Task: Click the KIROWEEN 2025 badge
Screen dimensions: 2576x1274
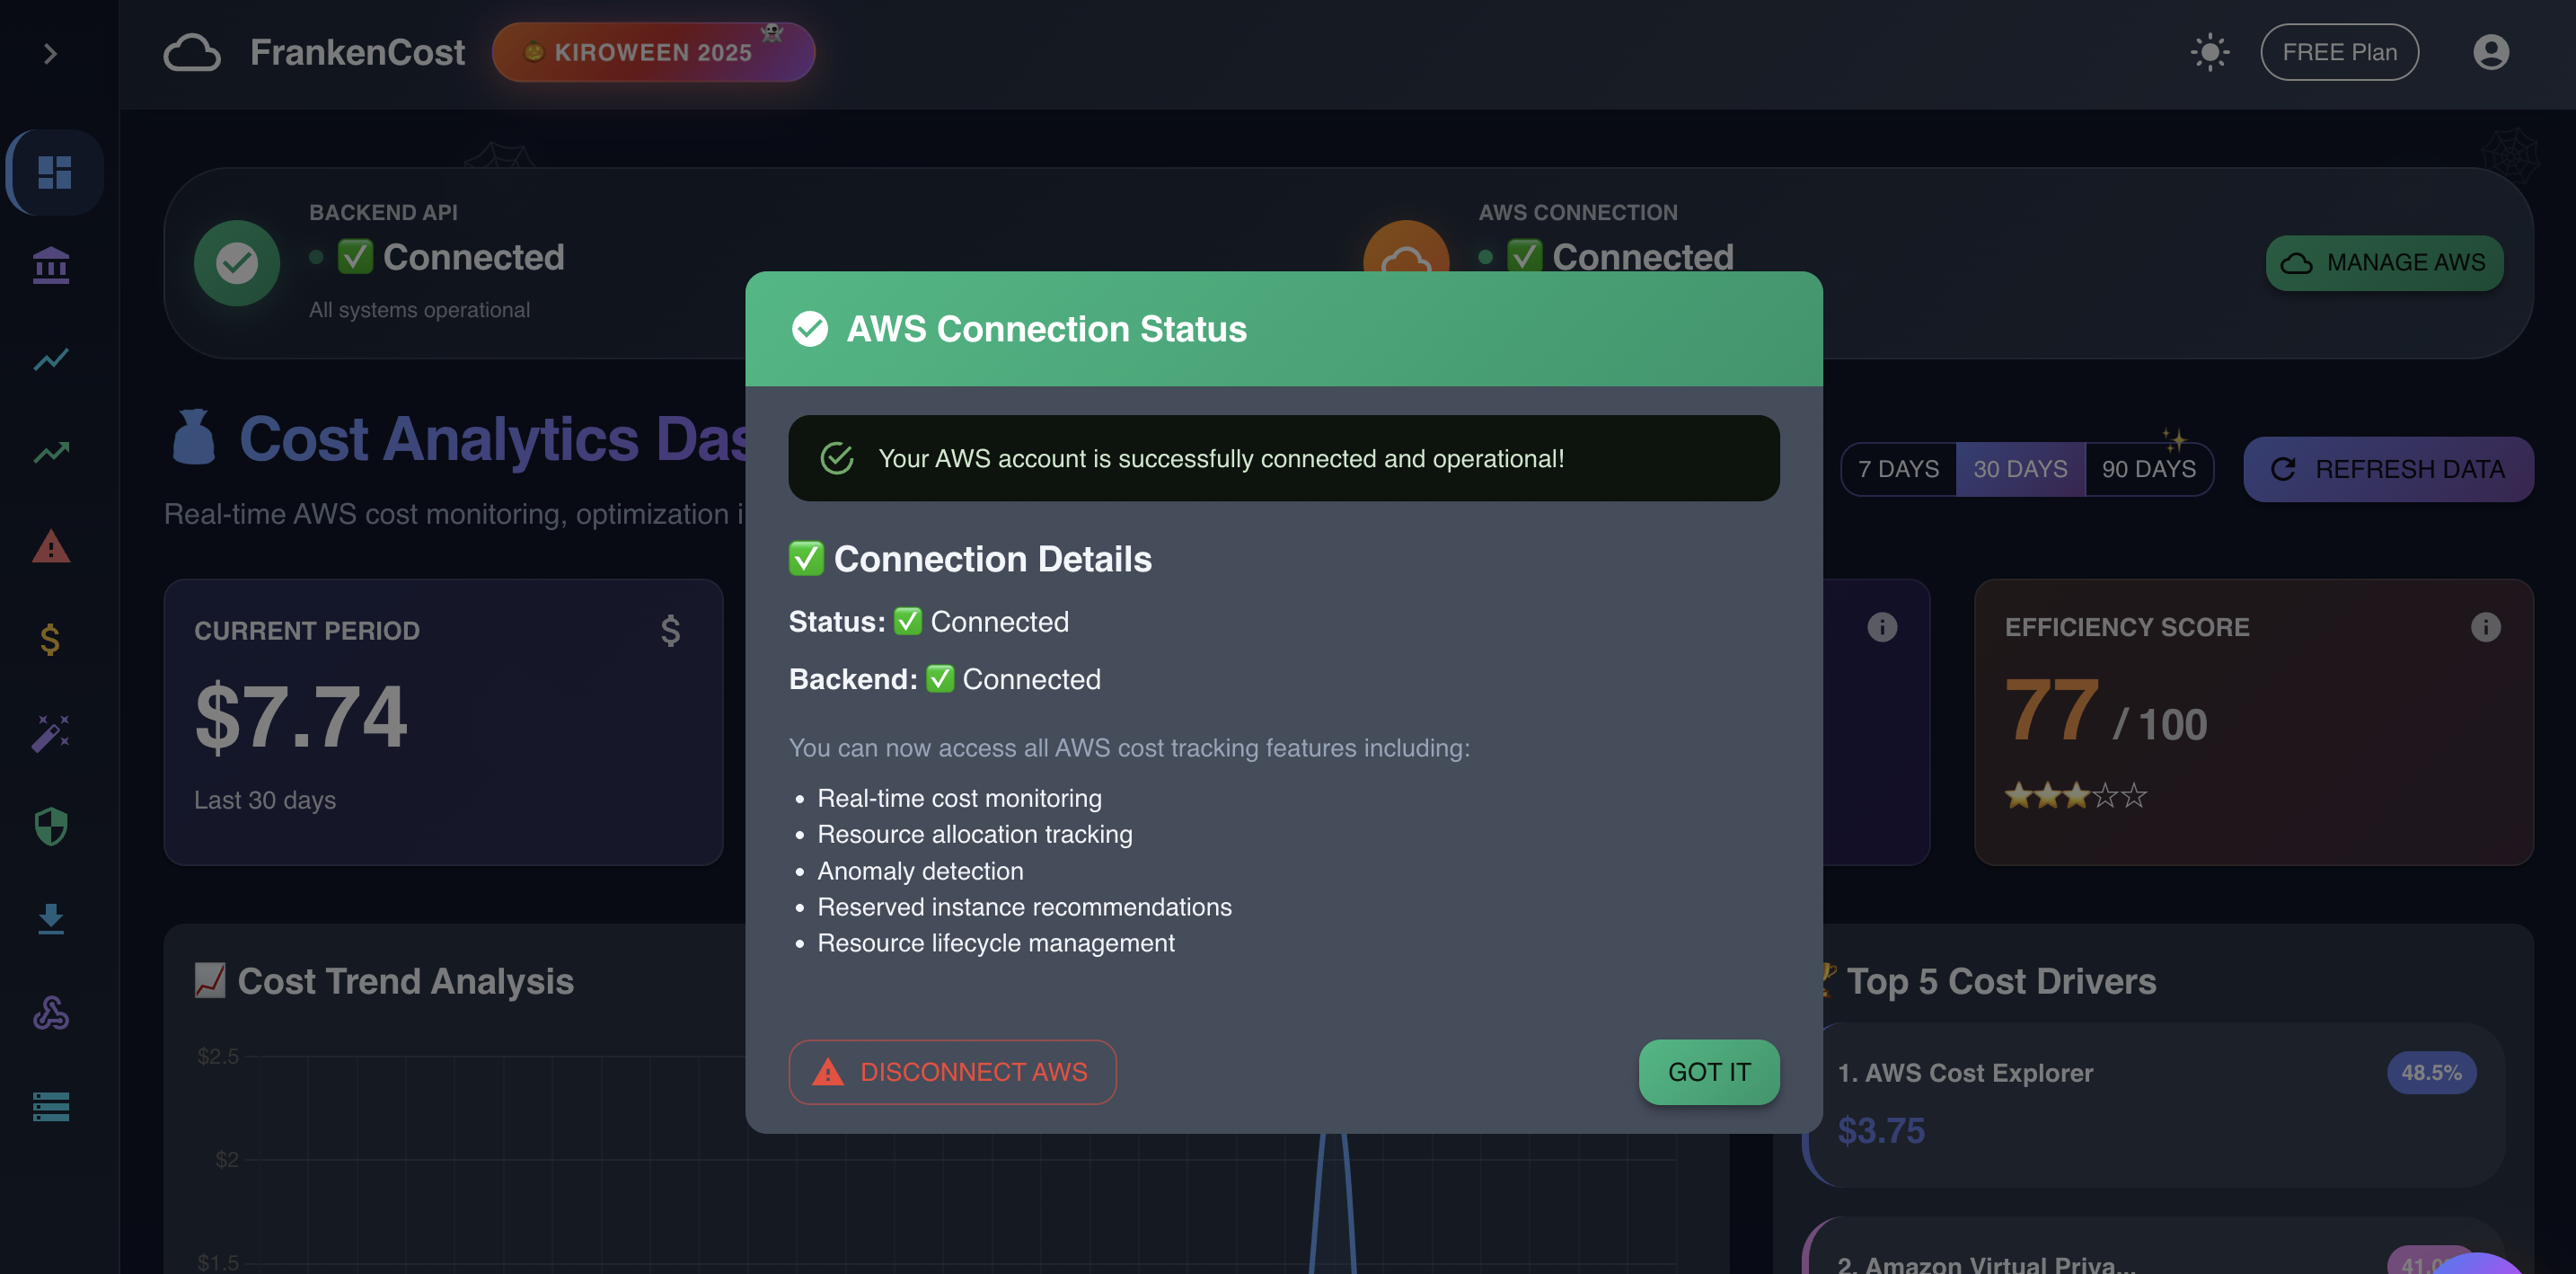Action: (x=652, y=52)
